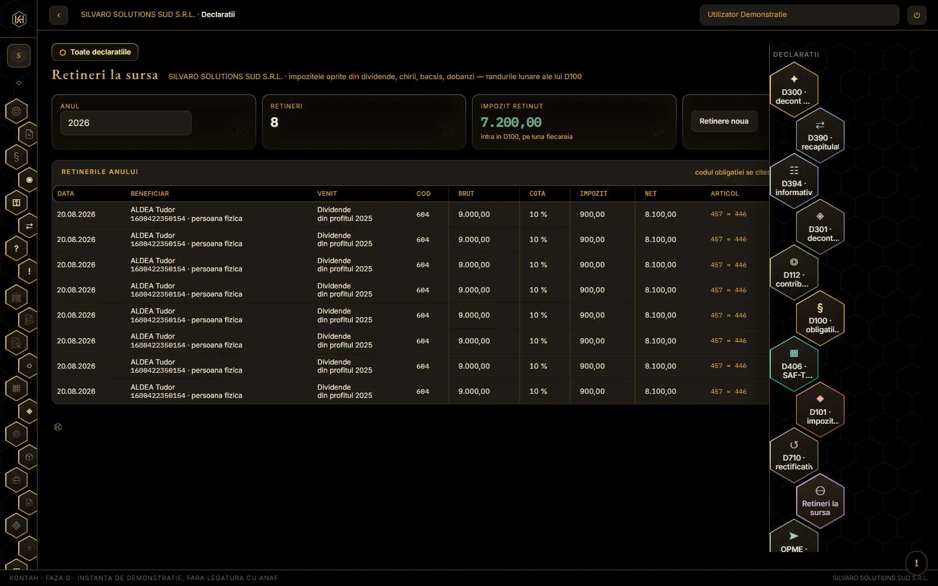Click the 'Declaratii' breadcrumb in the header
The image size is (938, 586).
click(x=218, y=15)
